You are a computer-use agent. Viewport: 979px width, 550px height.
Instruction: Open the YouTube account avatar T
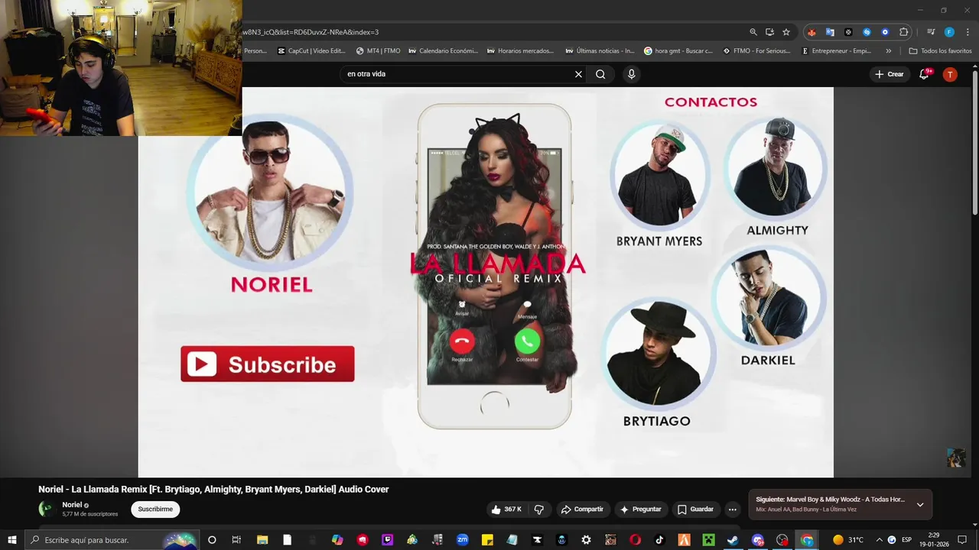tap(949, 74)
